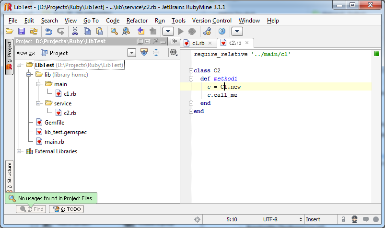Click the green Run play icon
Image resolution: width=385 pixels, height=228 pixels.
tap(180, 31)
